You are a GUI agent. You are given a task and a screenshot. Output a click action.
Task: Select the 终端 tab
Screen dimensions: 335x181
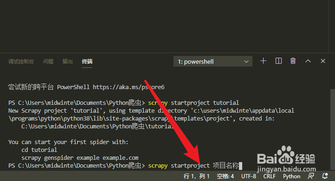click(x=87, y=61)
